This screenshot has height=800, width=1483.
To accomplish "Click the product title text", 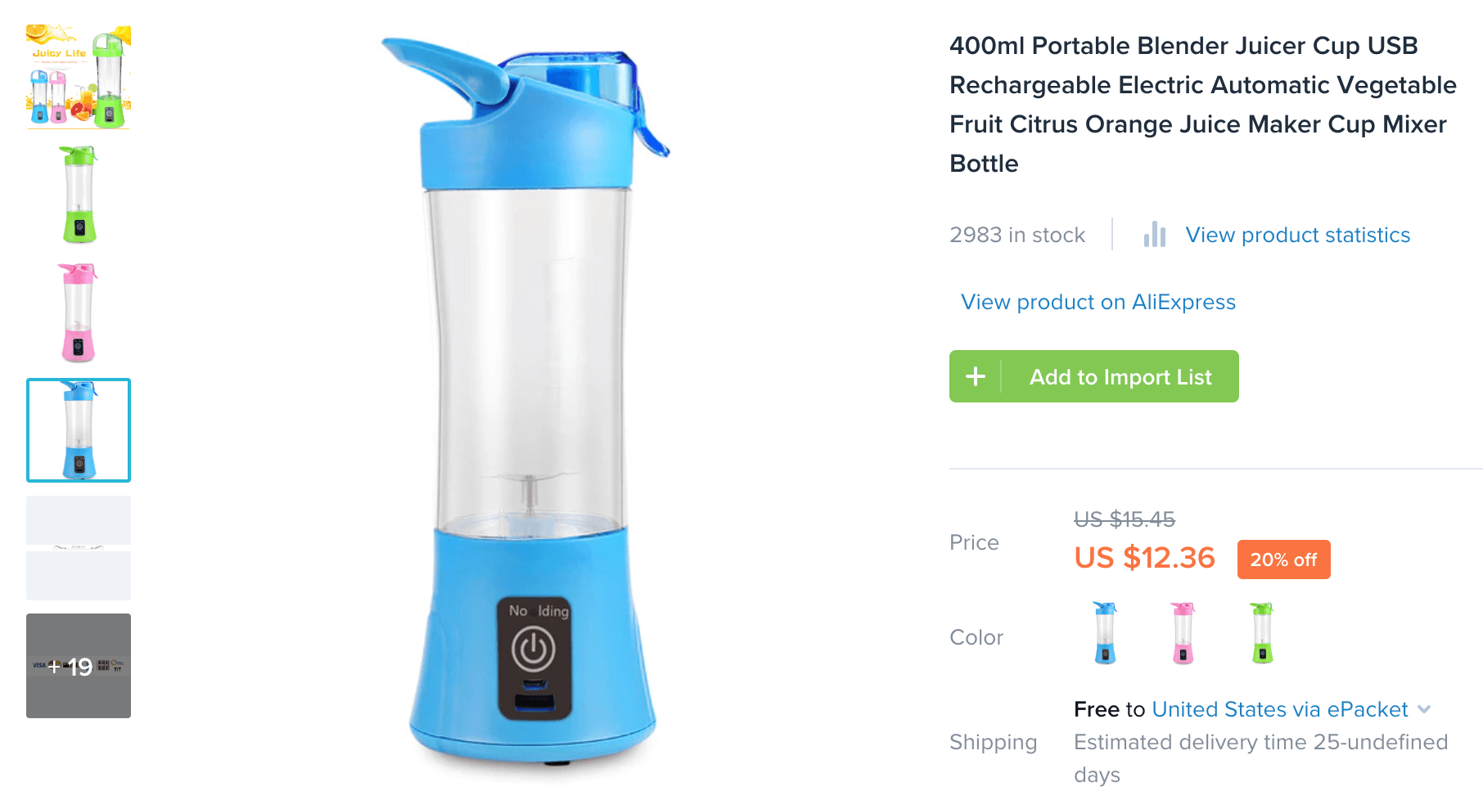I will tap(1203, 105).
